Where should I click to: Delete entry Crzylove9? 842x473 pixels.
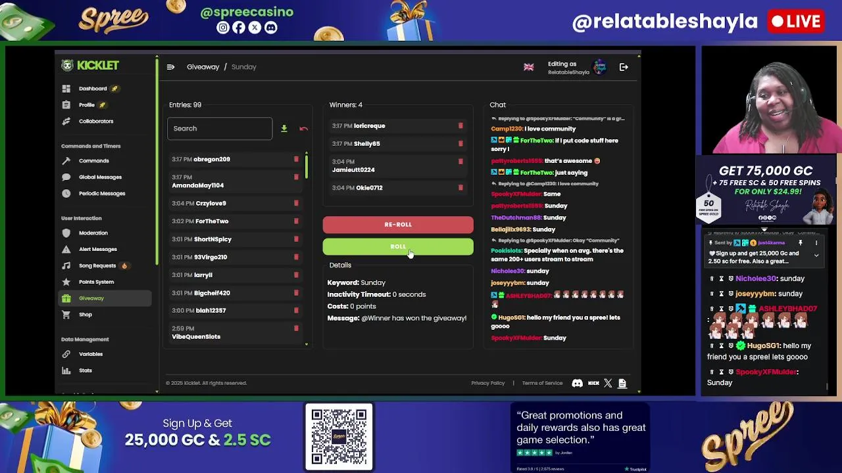[x=296, y=204]
